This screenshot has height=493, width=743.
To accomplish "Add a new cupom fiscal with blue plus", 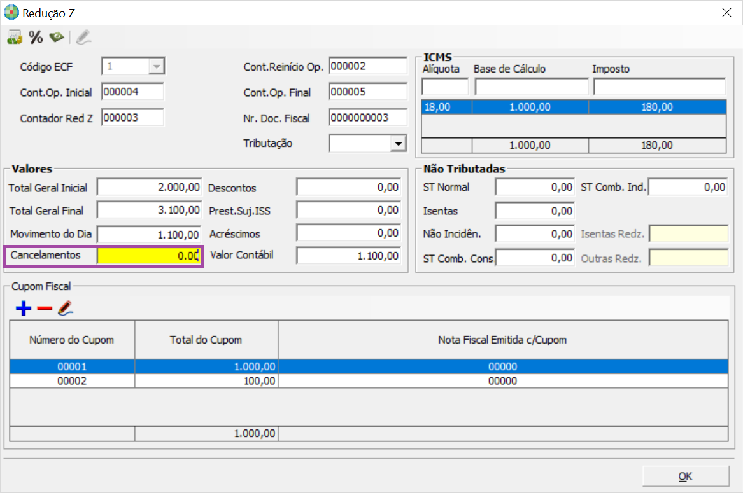I will point(23,309).
